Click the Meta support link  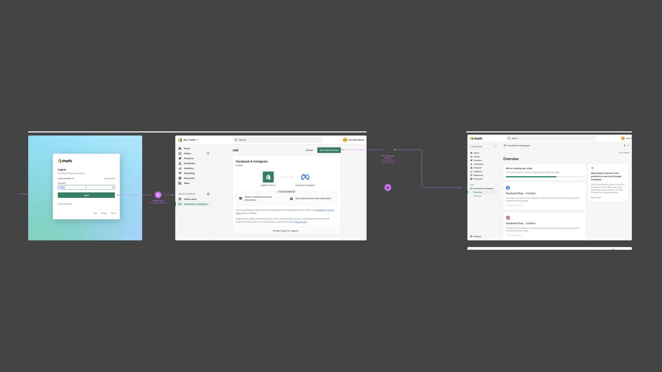click(284, 231)
